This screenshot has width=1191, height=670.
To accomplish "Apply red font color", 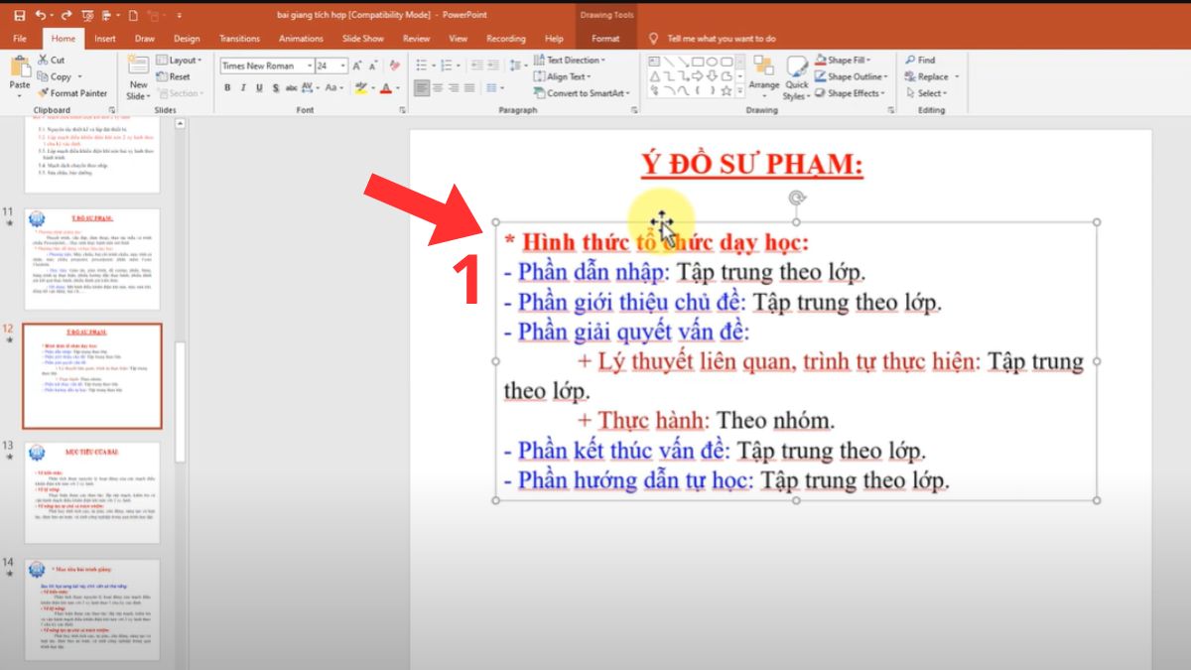I will pyautogui.click(x=388, y=87).
